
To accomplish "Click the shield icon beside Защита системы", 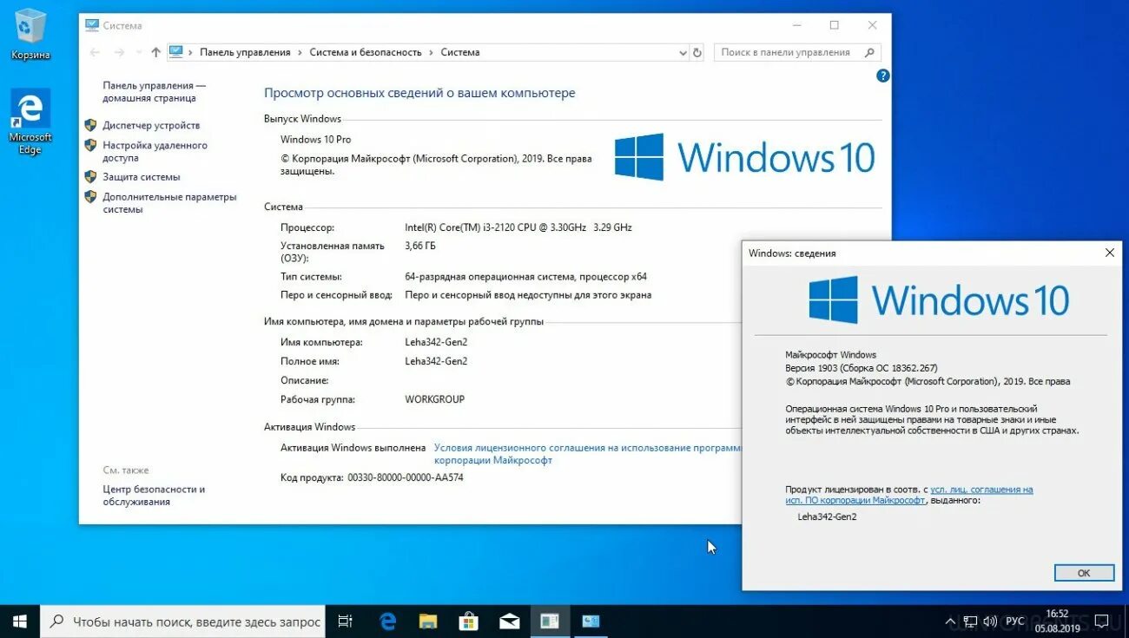I will tap(90, 176).
